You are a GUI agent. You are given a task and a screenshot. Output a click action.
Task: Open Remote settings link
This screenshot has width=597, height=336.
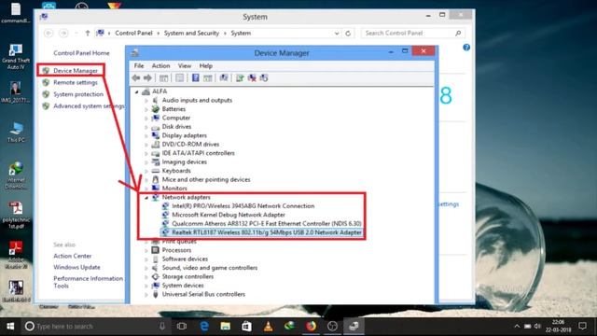click(76, 82)
